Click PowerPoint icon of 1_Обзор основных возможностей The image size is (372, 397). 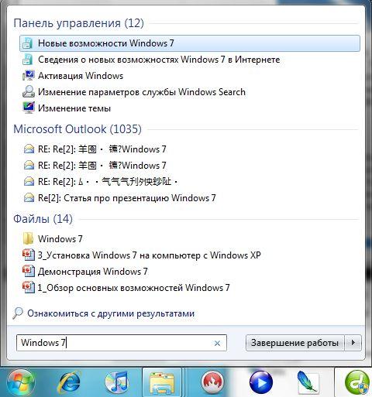(x=29, y=288)
